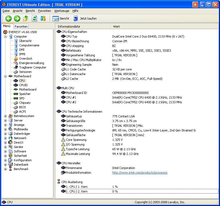Screen dimensions: 220x206
Task: Click the Wert column header
Action: [164, 27]
